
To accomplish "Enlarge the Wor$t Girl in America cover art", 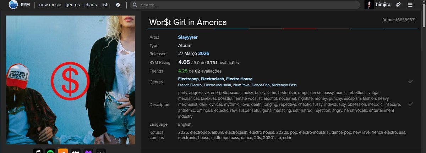I will [x=70, y=80].
